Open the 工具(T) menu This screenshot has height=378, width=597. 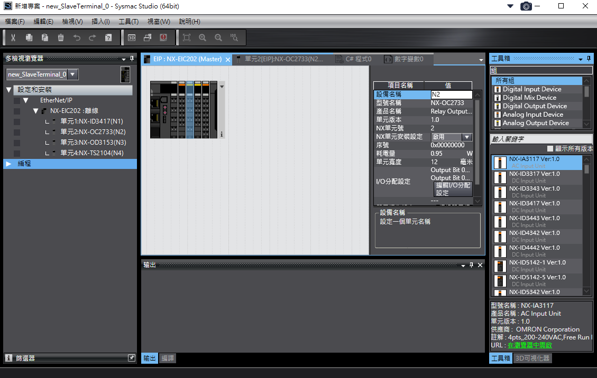(128, 22)
